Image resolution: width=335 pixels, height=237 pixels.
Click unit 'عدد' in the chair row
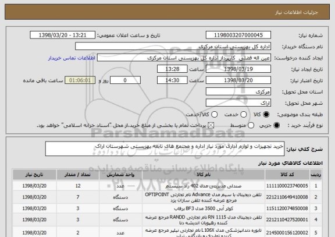coord(120,186)
